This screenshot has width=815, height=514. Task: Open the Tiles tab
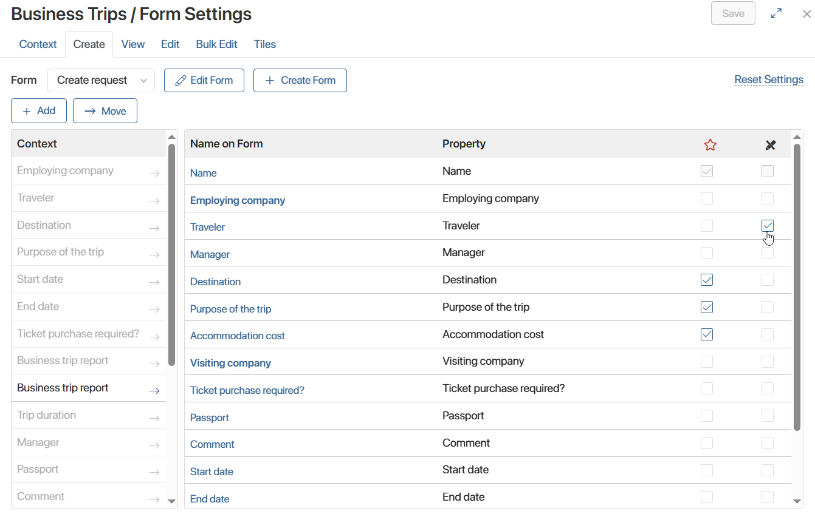[265, 44]
